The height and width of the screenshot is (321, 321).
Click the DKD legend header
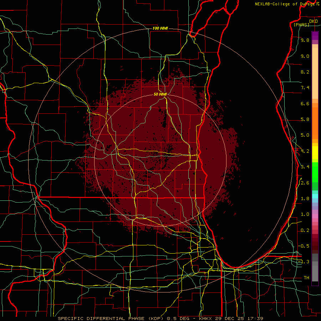(314, 21)
